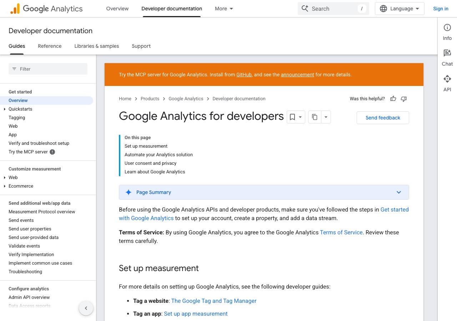Expand the Ecommerce tree item

point(5,186)
